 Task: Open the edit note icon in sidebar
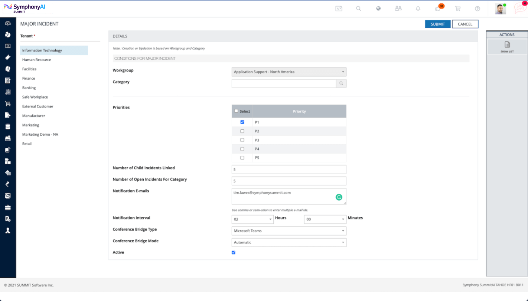[x=7, y=80]
